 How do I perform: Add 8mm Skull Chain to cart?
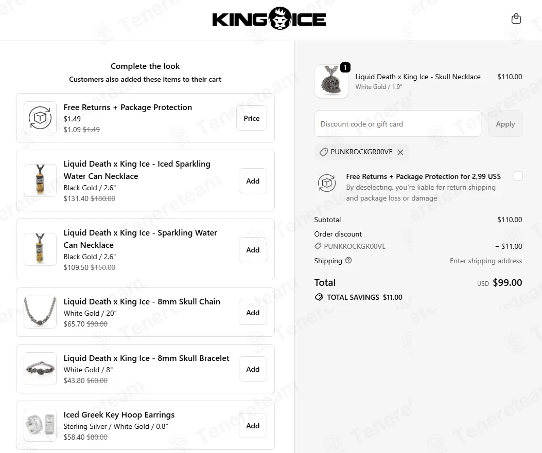253,313
